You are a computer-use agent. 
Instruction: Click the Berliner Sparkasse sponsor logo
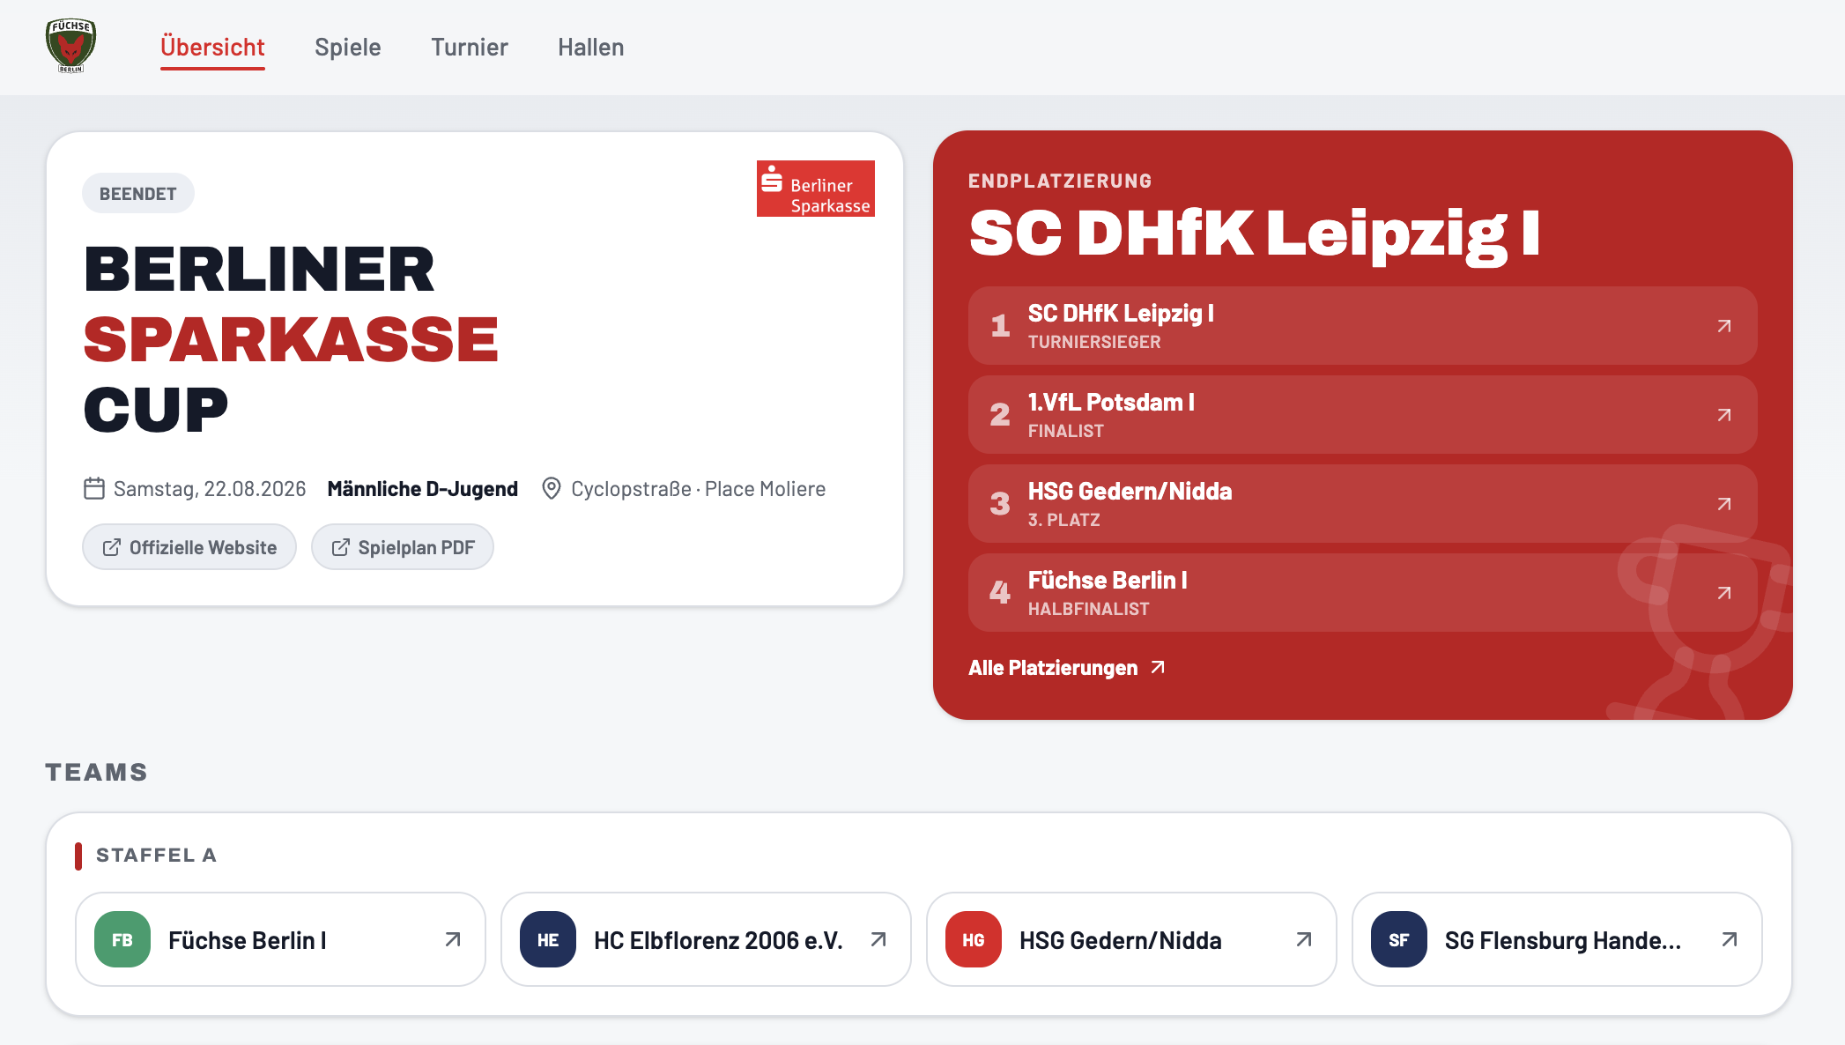(x=816, y=189)
